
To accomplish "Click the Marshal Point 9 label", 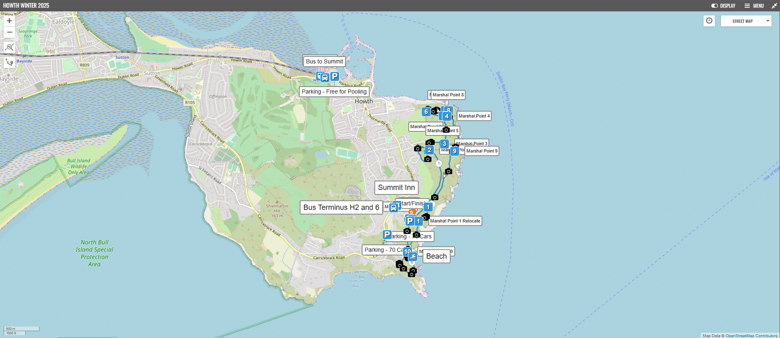I will point(482,151).
